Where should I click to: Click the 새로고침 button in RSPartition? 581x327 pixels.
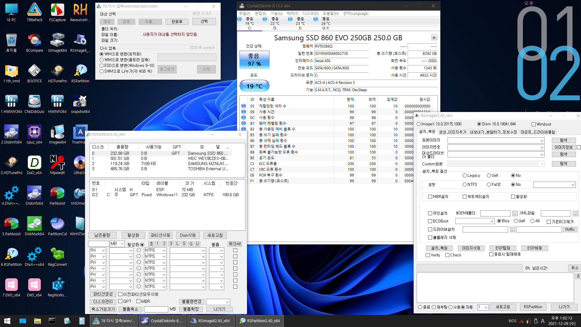[x=215, y=235]
